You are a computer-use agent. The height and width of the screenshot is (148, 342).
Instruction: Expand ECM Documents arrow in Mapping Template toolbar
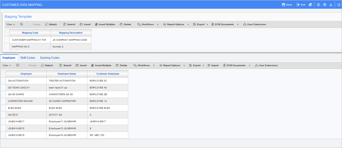[x=238, y=25]
